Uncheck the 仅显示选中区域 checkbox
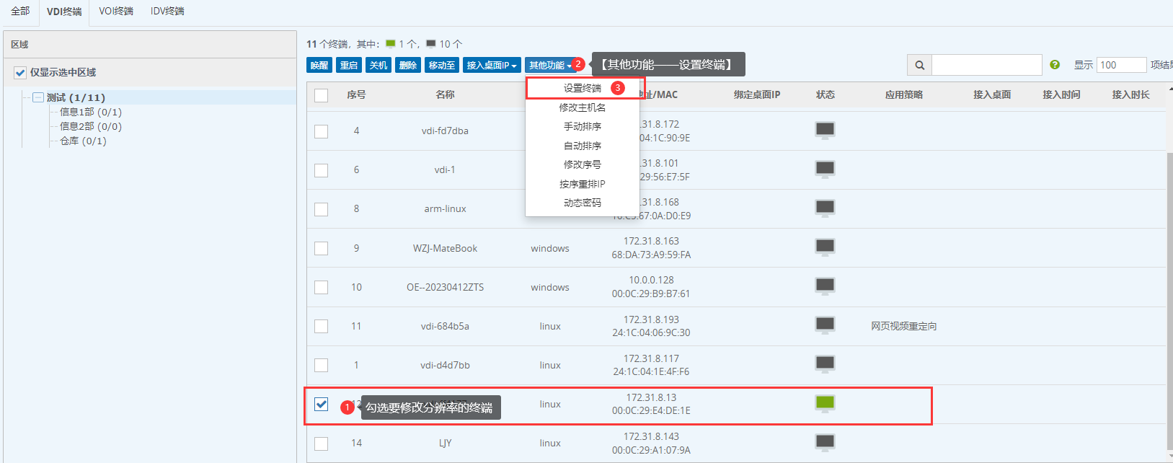1173x463 pixels. [20, 73]
